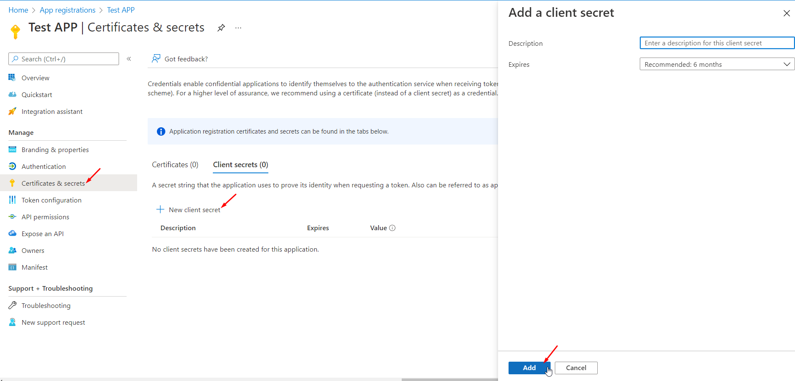
Task: Open Troubleshooting under Support
Action: 46,306
